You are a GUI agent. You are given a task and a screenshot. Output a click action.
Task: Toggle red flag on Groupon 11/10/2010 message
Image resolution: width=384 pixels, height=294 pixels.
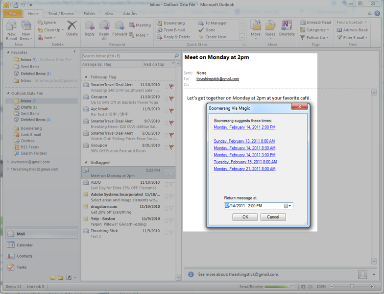click(171, 99)
